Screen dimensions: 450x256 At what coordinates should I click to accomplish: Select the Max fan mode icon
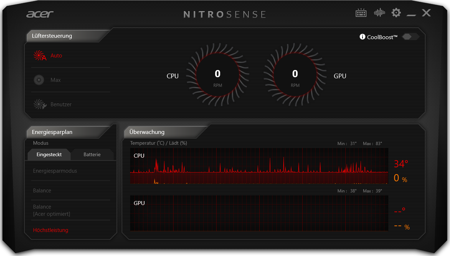[x=39, y=80]
